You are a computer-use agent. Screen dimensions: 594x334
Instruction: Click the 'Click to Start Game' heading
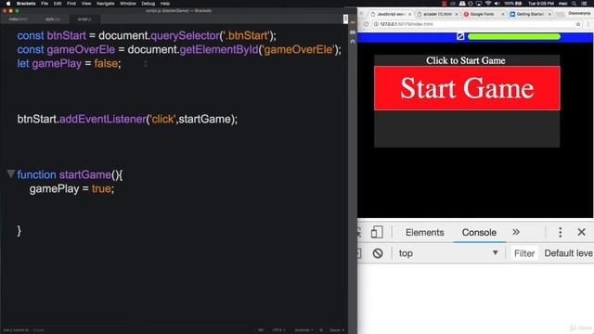(x=466, y=60)
